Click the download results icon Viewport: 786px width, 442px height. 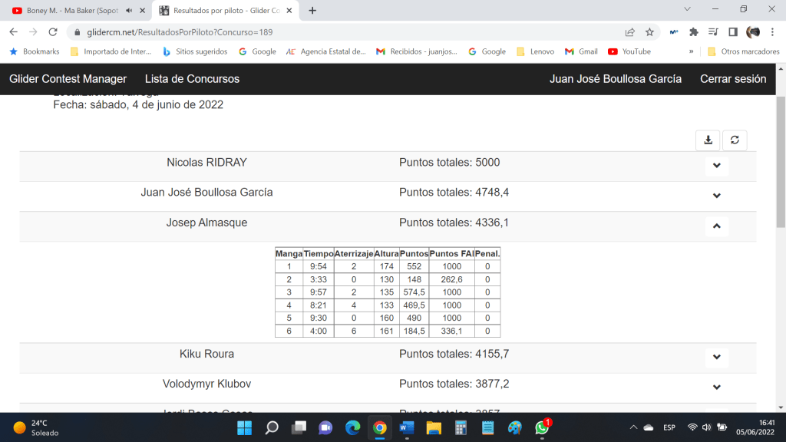pyautogui.click(x=708, y=140)
